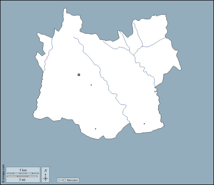Click the "5 km" scale label

coord(23,170)
